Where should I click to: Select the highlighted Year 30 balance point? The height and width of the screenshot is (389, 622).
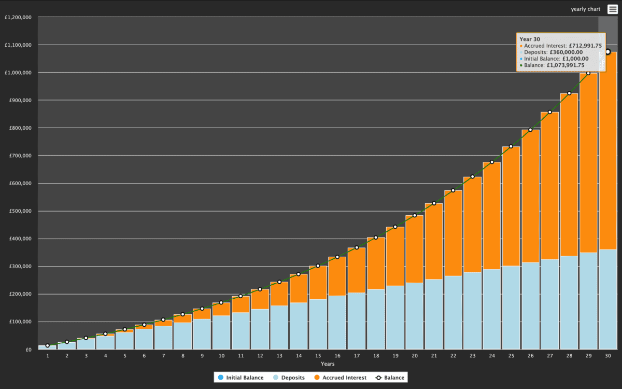[607, 52]
